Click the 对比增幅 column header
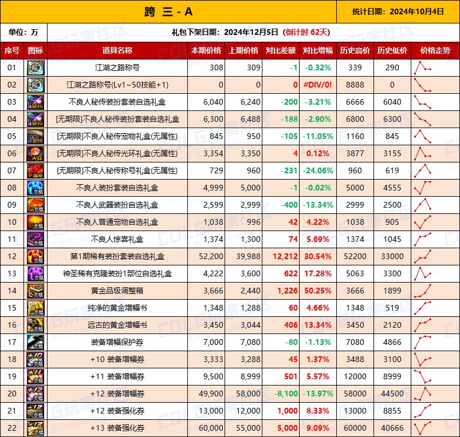Image resolution: width=460 pixels, height=437 pixels. pos(318,50)
